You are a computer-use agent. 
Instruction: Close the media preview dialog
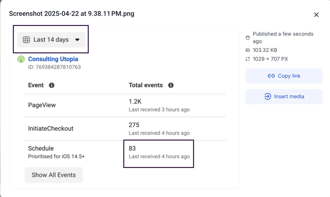(x=316, y=15)
